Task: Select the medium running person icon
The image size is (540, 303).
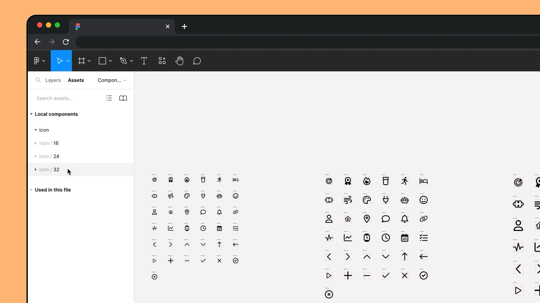Action: click(x=405, y=181)
